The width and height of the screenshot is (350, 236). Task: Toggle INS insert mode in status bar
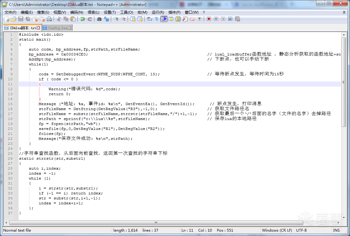tap(336, 230)
